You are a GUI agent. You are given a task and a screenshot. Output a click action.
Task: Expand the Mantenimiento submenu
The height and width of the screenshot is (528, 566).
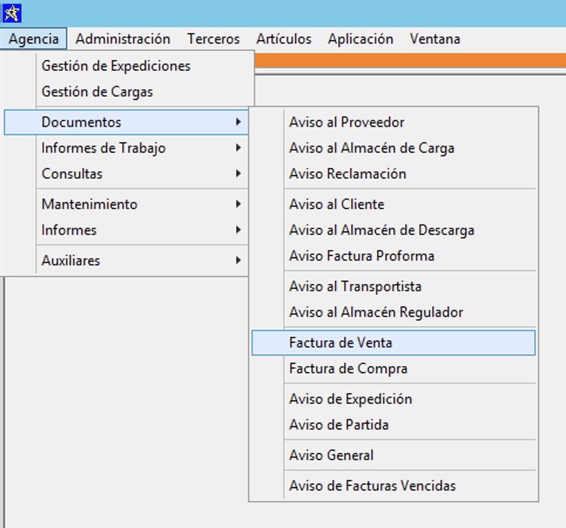click(x=89, y=204)
